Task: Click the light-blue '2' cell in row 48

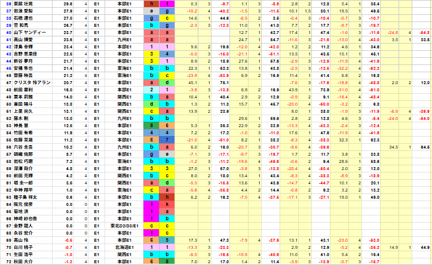Action: click(x=151, y=90)
